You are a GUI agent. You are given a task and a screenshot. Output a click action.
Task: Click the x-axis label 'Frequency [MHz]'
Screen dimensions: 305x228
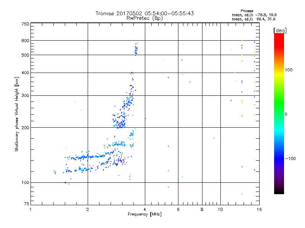pos(144,214)
